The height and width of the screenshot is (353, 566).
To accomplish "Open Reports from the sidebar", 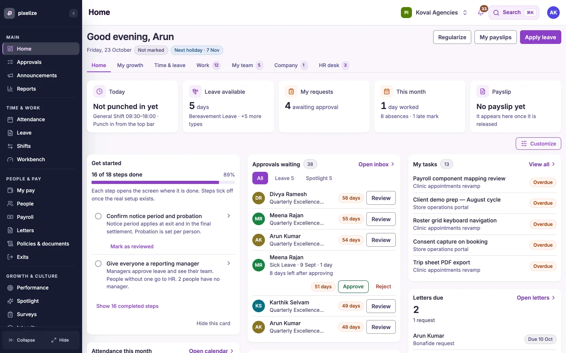I will [41, 89].
